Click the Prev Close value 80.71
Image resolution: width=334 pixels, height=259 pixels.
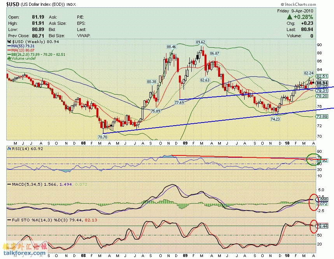point(38,36)
